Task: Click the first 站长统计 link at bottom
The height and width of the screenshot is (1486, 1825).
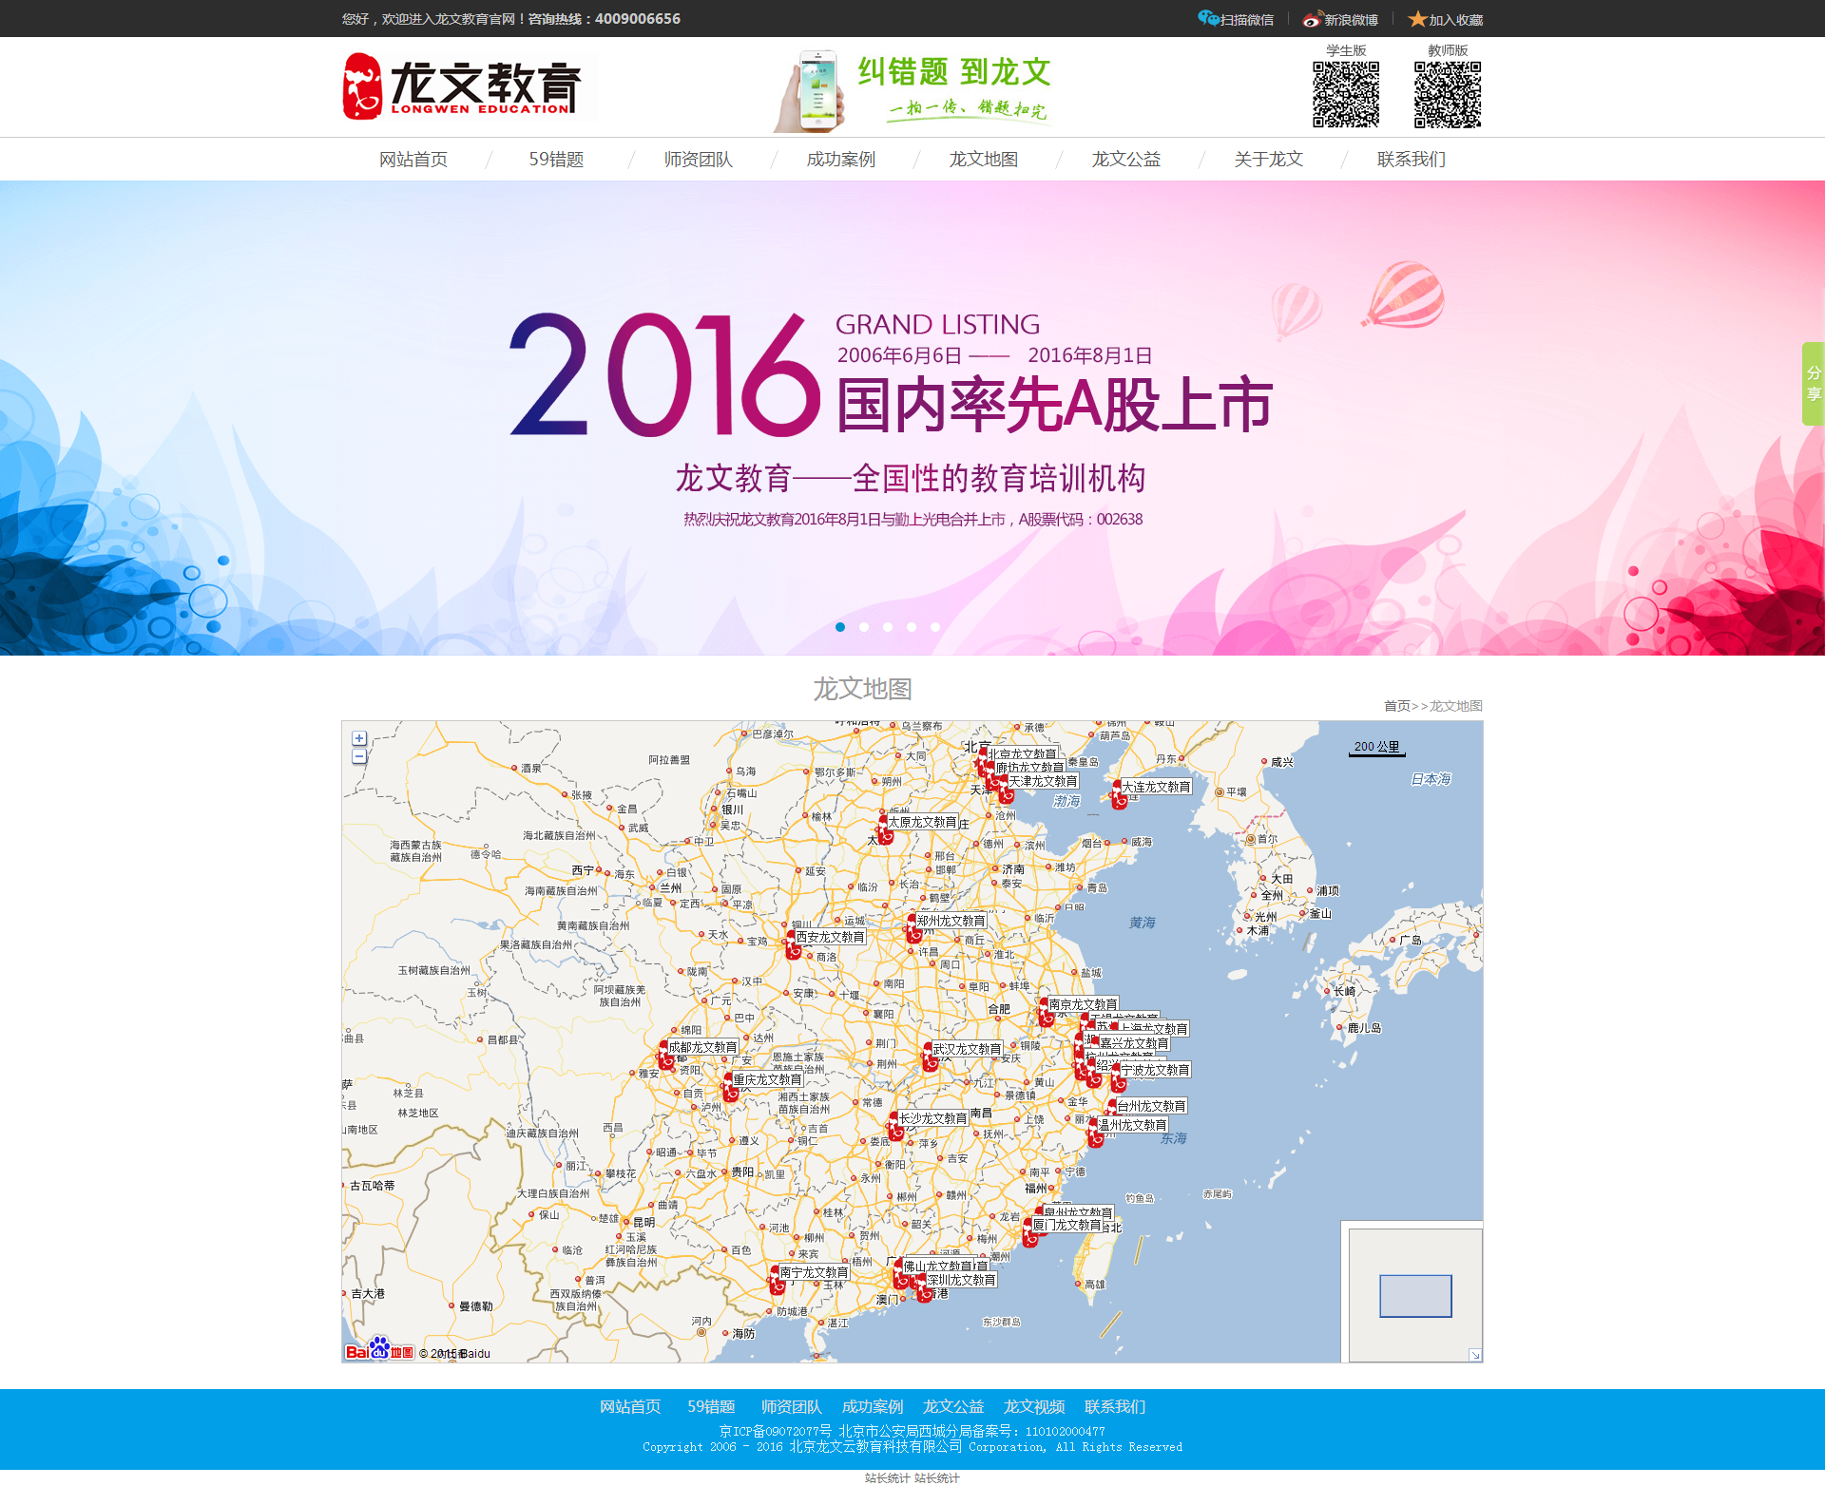Action: point(887,1477)
